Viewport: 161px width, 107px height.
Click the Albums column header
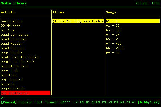pyautogui.click(x=58, y=12)
